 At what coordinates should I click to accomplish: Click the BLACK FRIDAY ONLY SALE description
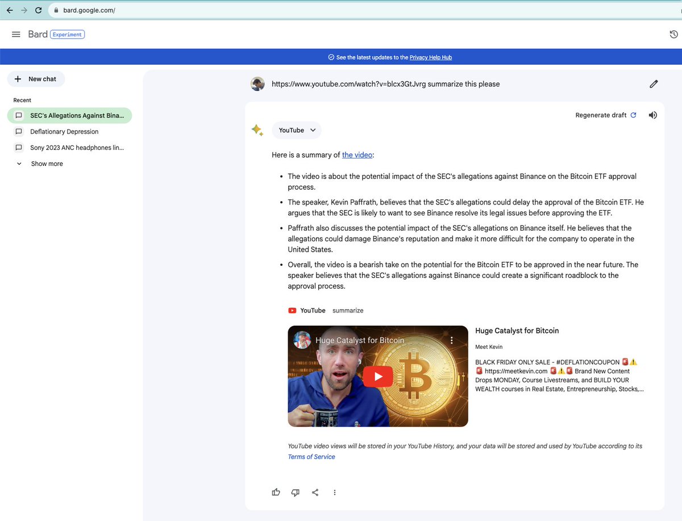(x=560, y=376)
